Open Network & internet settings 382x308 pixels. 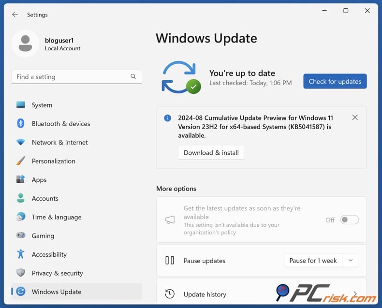coord(77,142)
